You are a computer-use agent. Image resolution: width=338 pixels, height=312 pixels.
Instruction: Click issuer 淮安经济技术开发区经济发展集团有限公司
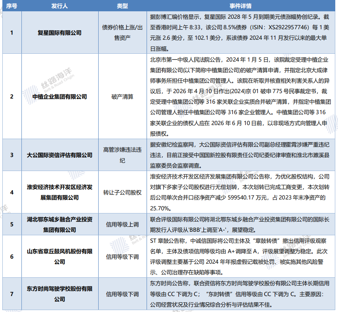click(59, 192)
